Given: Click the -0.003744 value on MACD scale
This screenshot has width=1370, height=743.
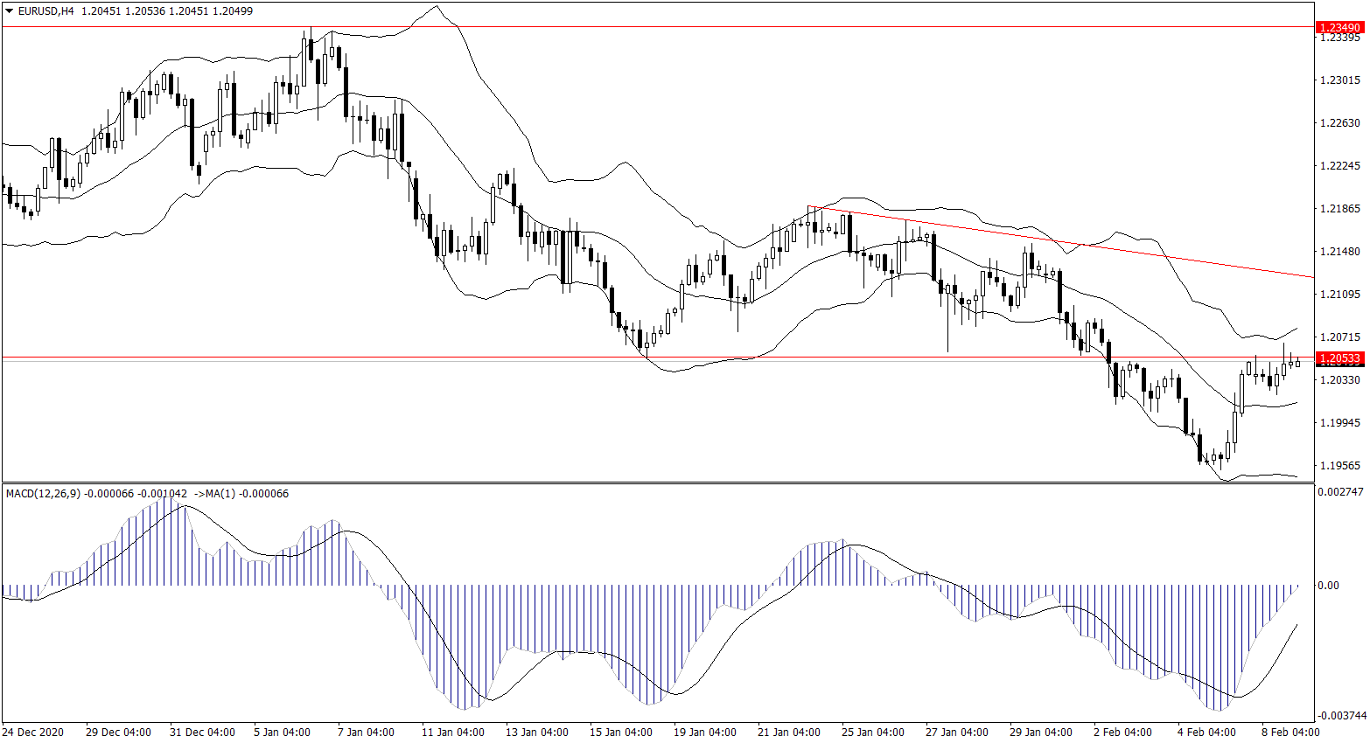Looking at the screenshot, I should (x=1339, y=715).
